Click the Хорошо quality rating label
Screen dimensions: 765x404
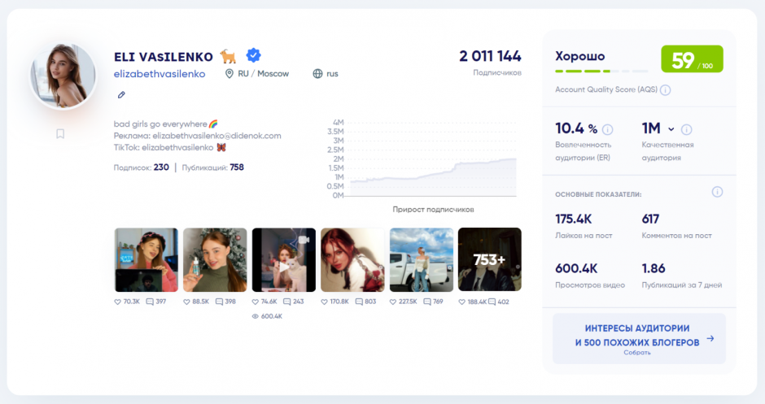(579, 56)
